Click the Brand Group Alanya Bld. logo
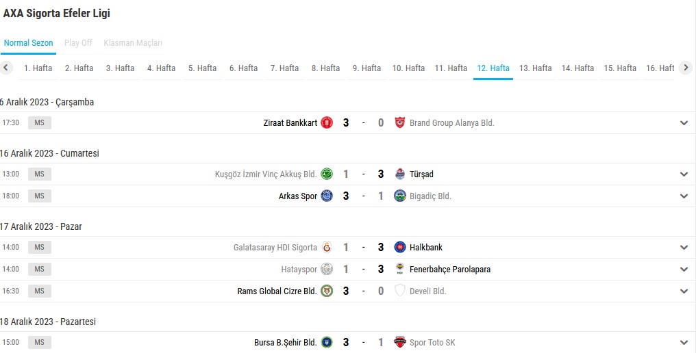The height and width of the screenshot is (353, 696). click(400, 123)
